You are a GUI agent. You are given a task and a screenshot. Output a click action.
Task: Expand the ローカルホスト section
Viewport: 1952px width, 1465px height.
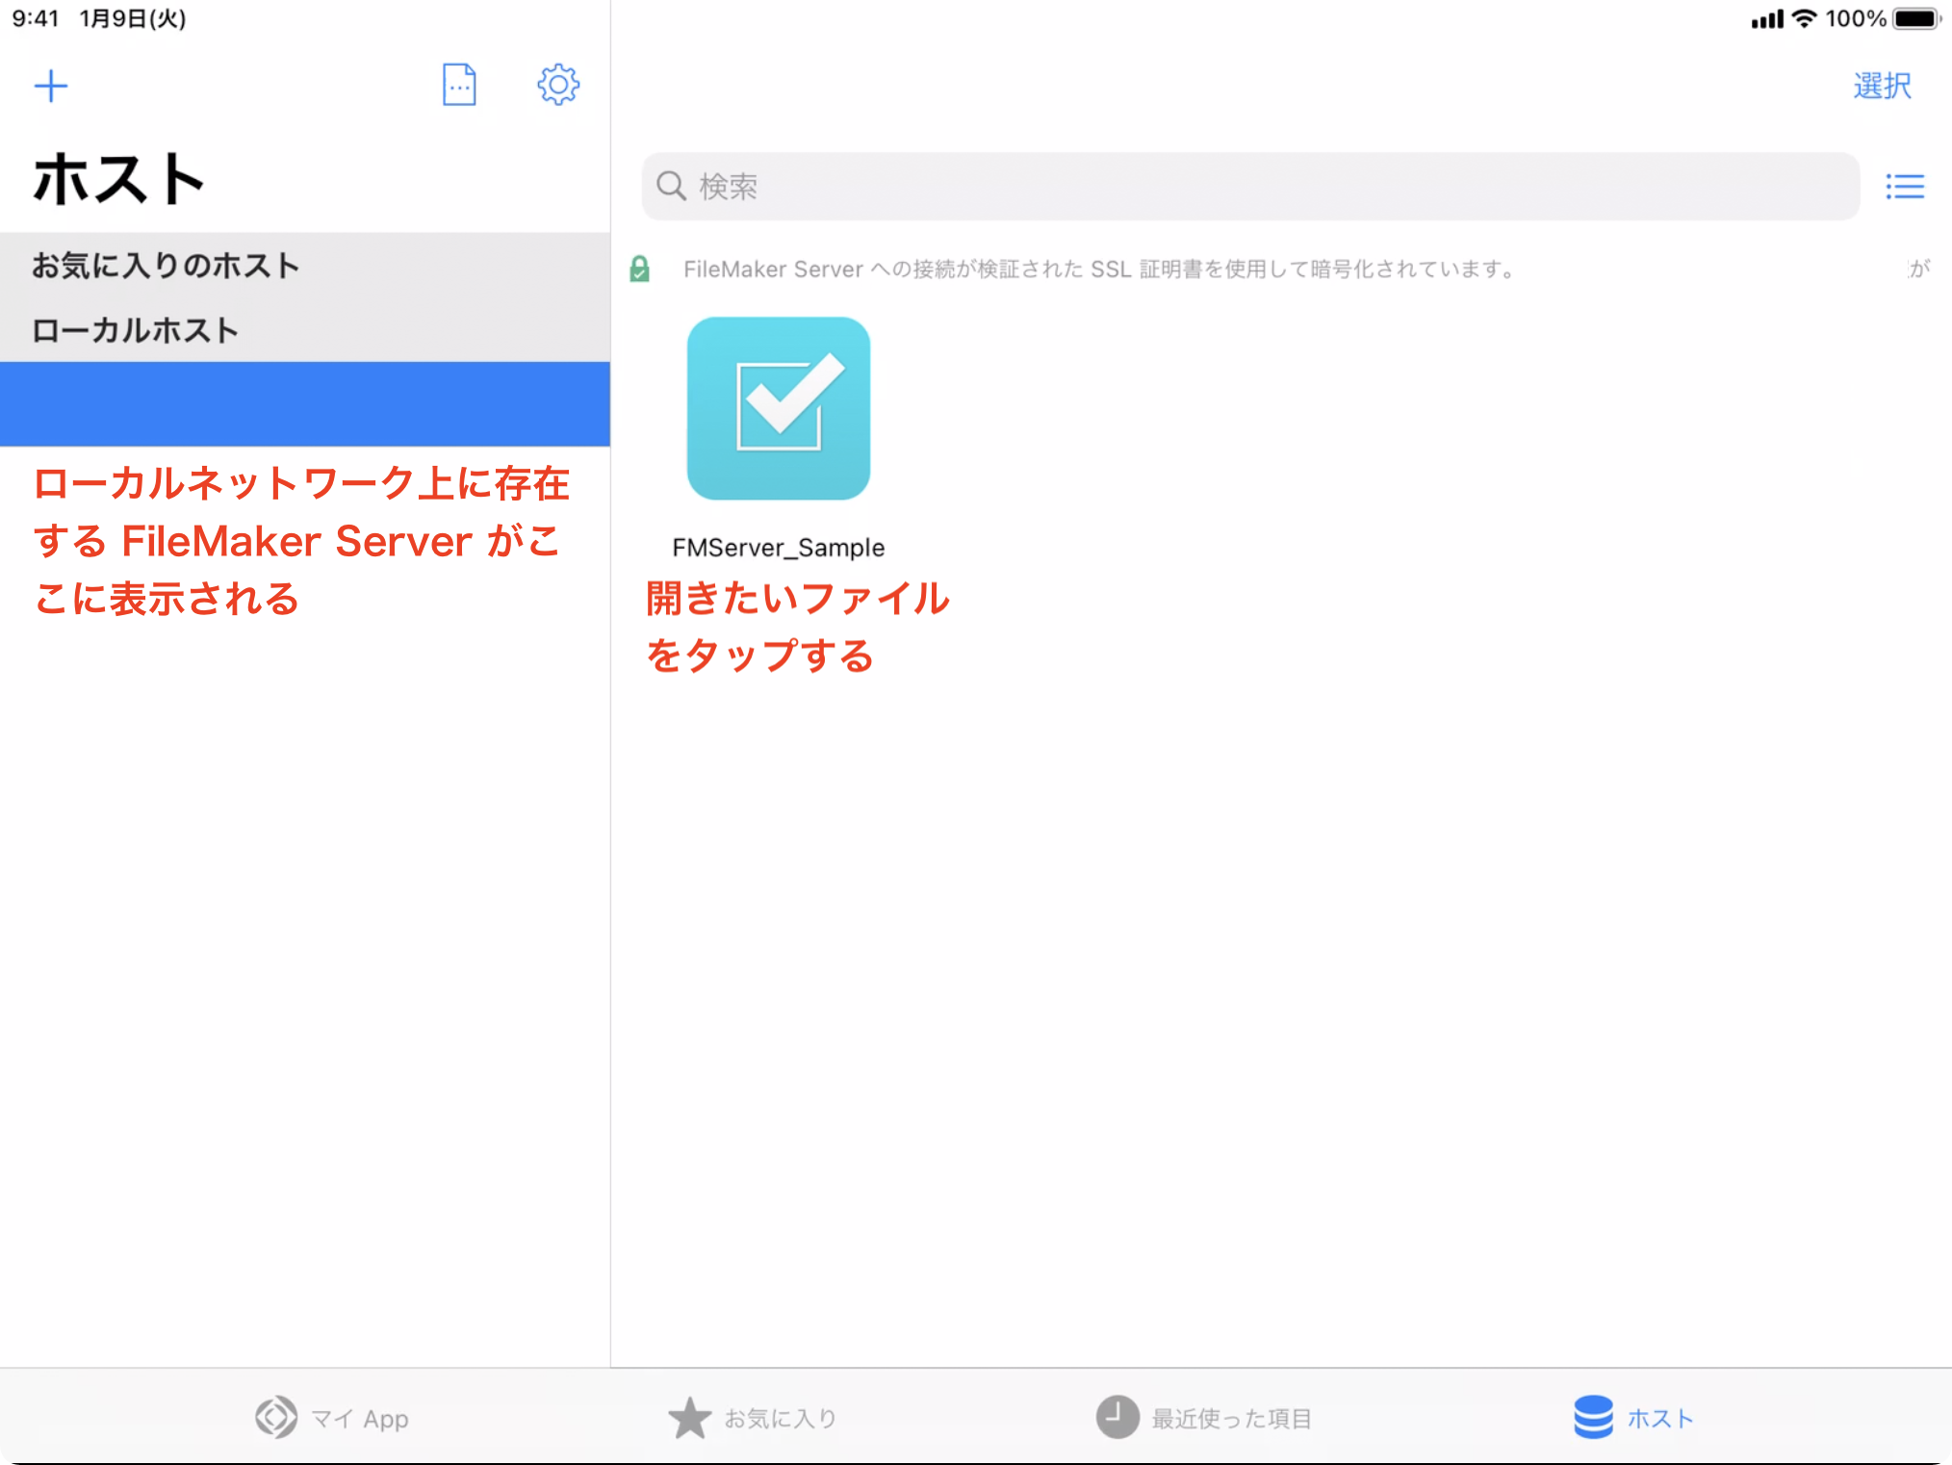(x=135, y=329)
